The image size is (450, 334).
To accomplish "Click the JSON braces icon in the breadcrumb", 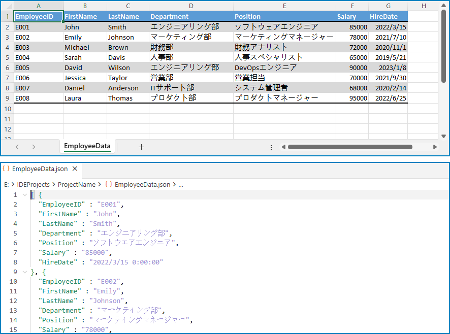I will point(109,184).
